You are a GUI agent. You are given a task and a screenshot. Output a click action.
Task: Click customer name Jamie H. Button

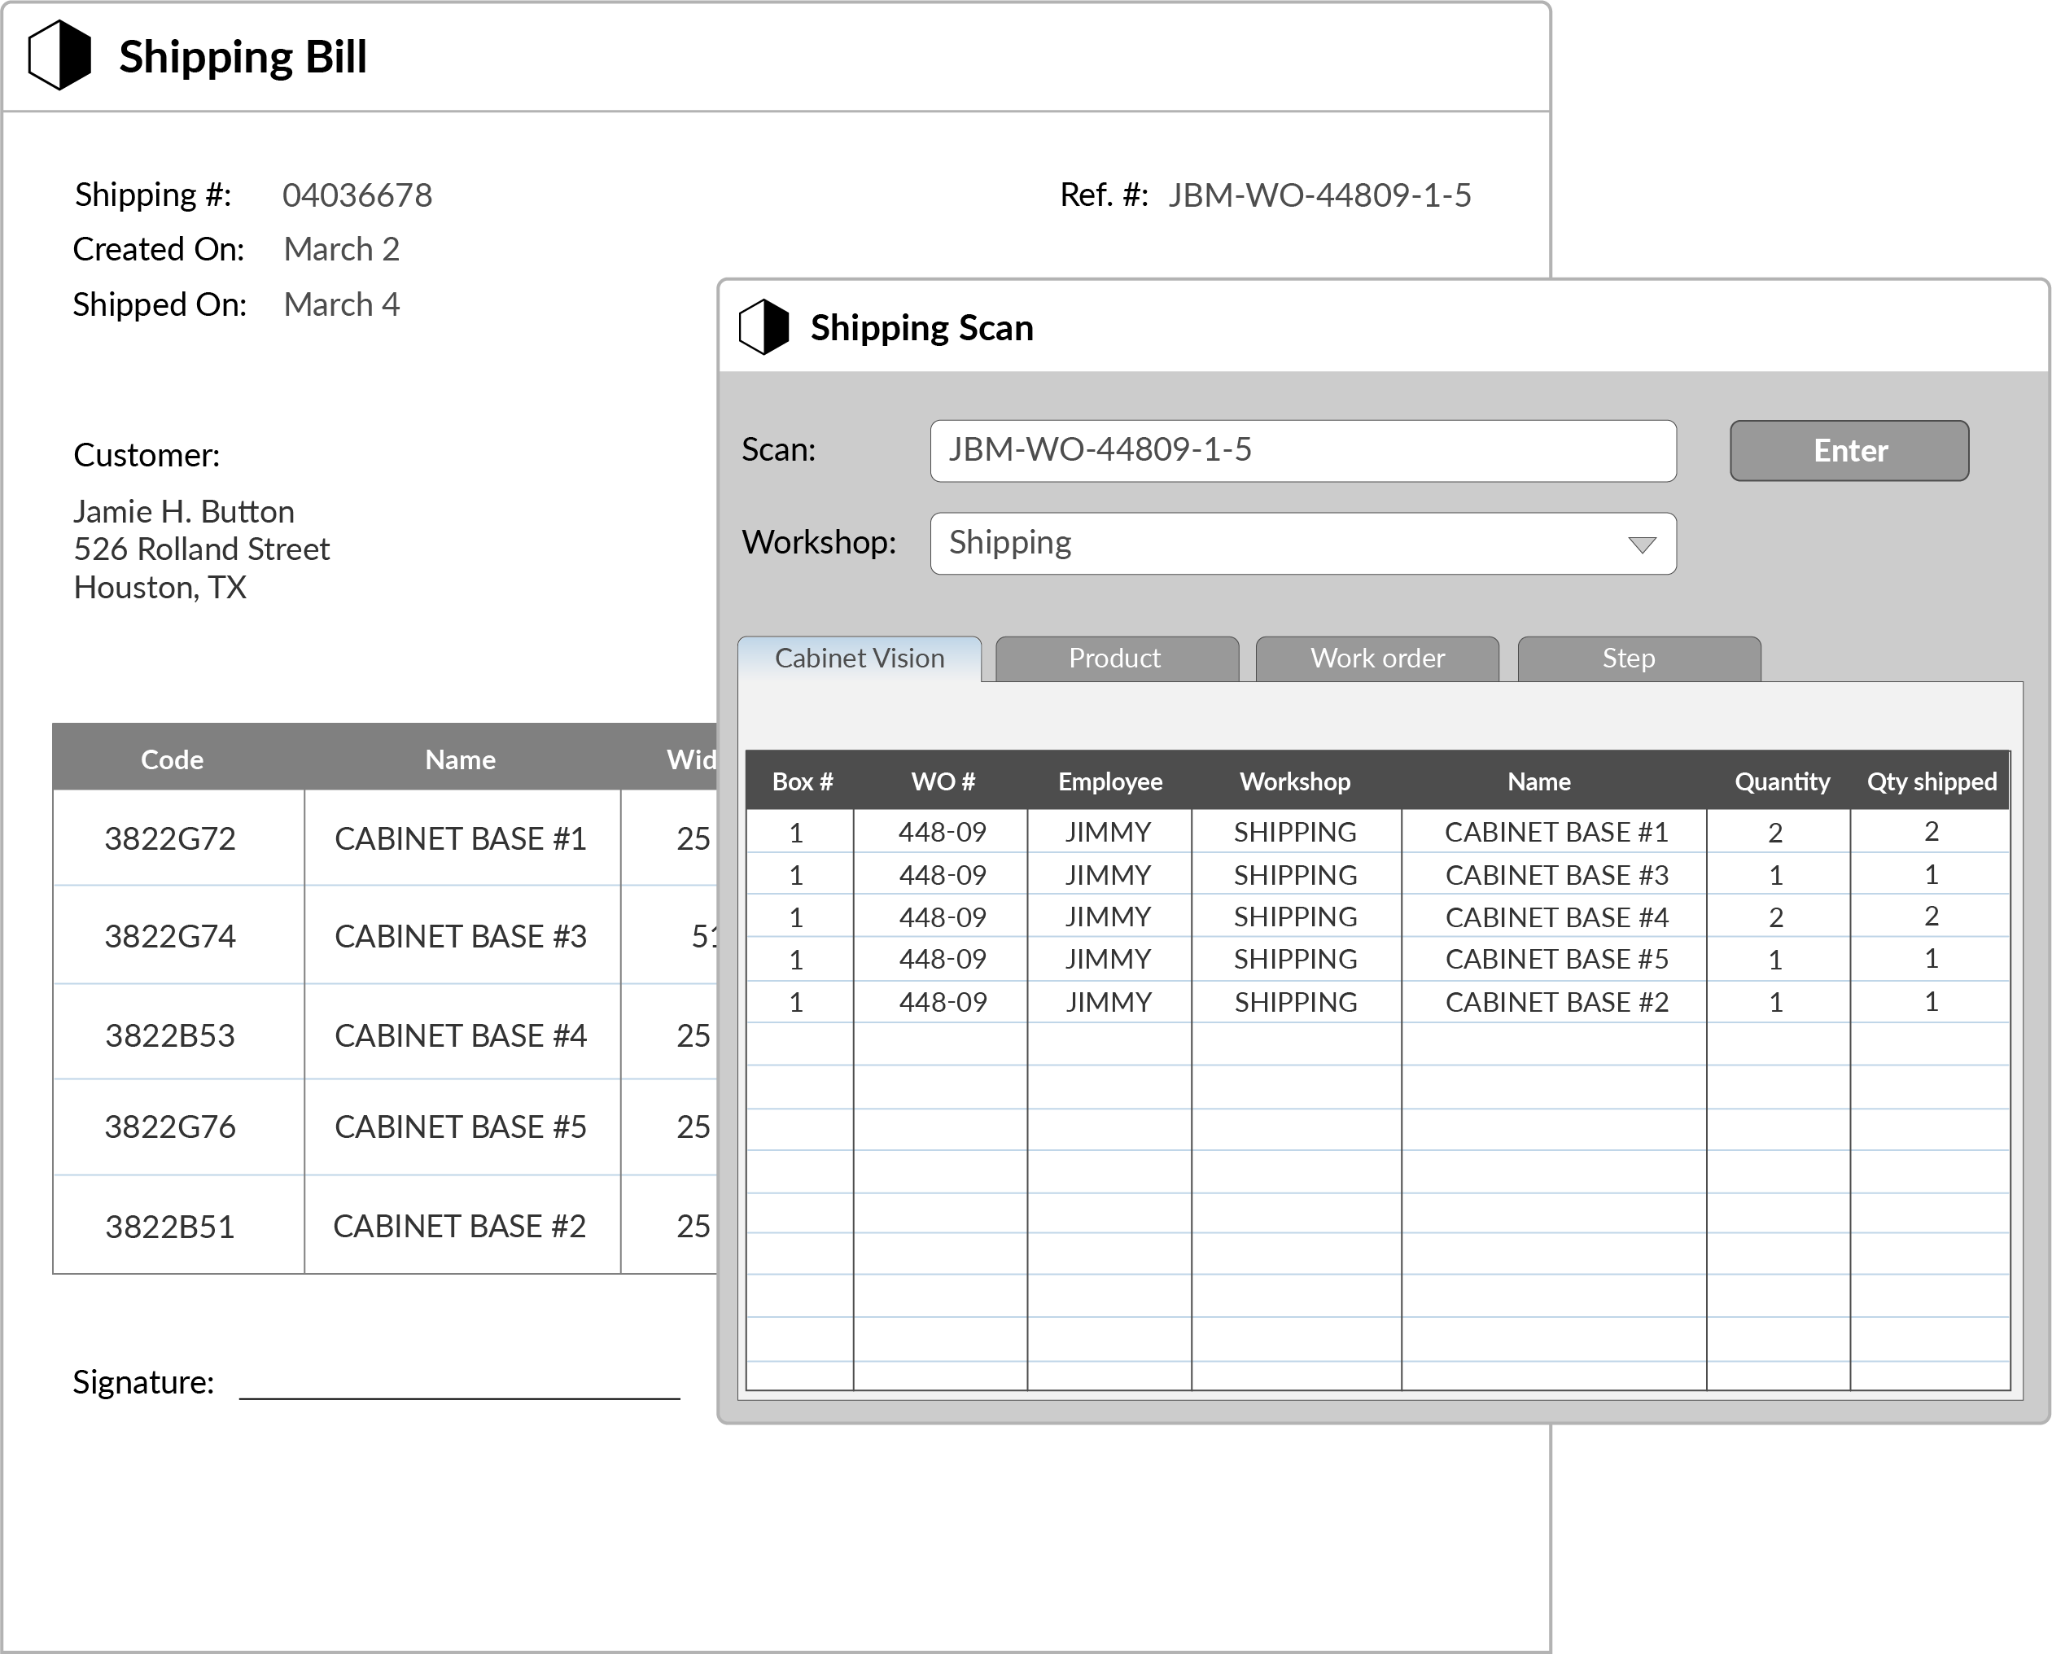(x=184, y=512)
